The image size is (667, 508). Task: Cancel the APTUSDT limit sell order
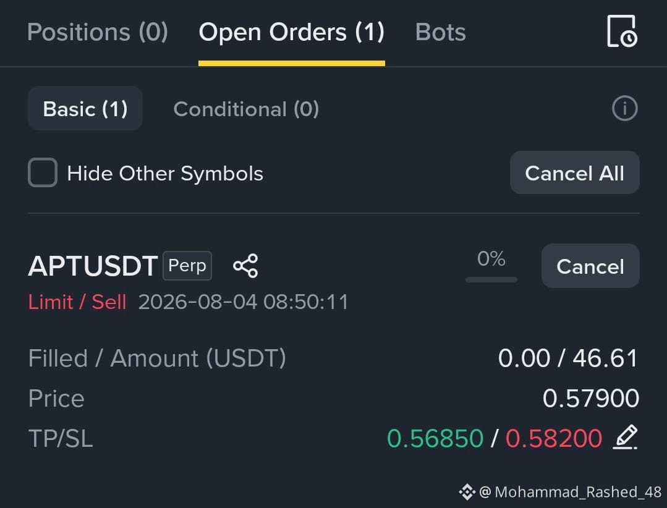pyautogui.click(x=590, y=266)
